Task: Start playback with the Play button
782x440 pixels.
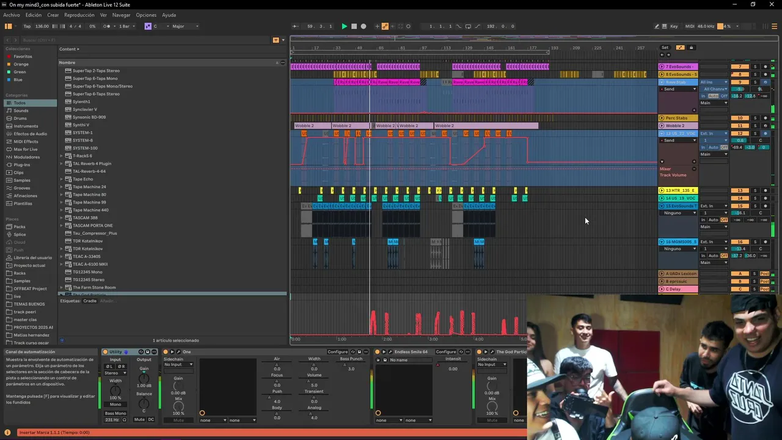Action: tap(344, 26)
